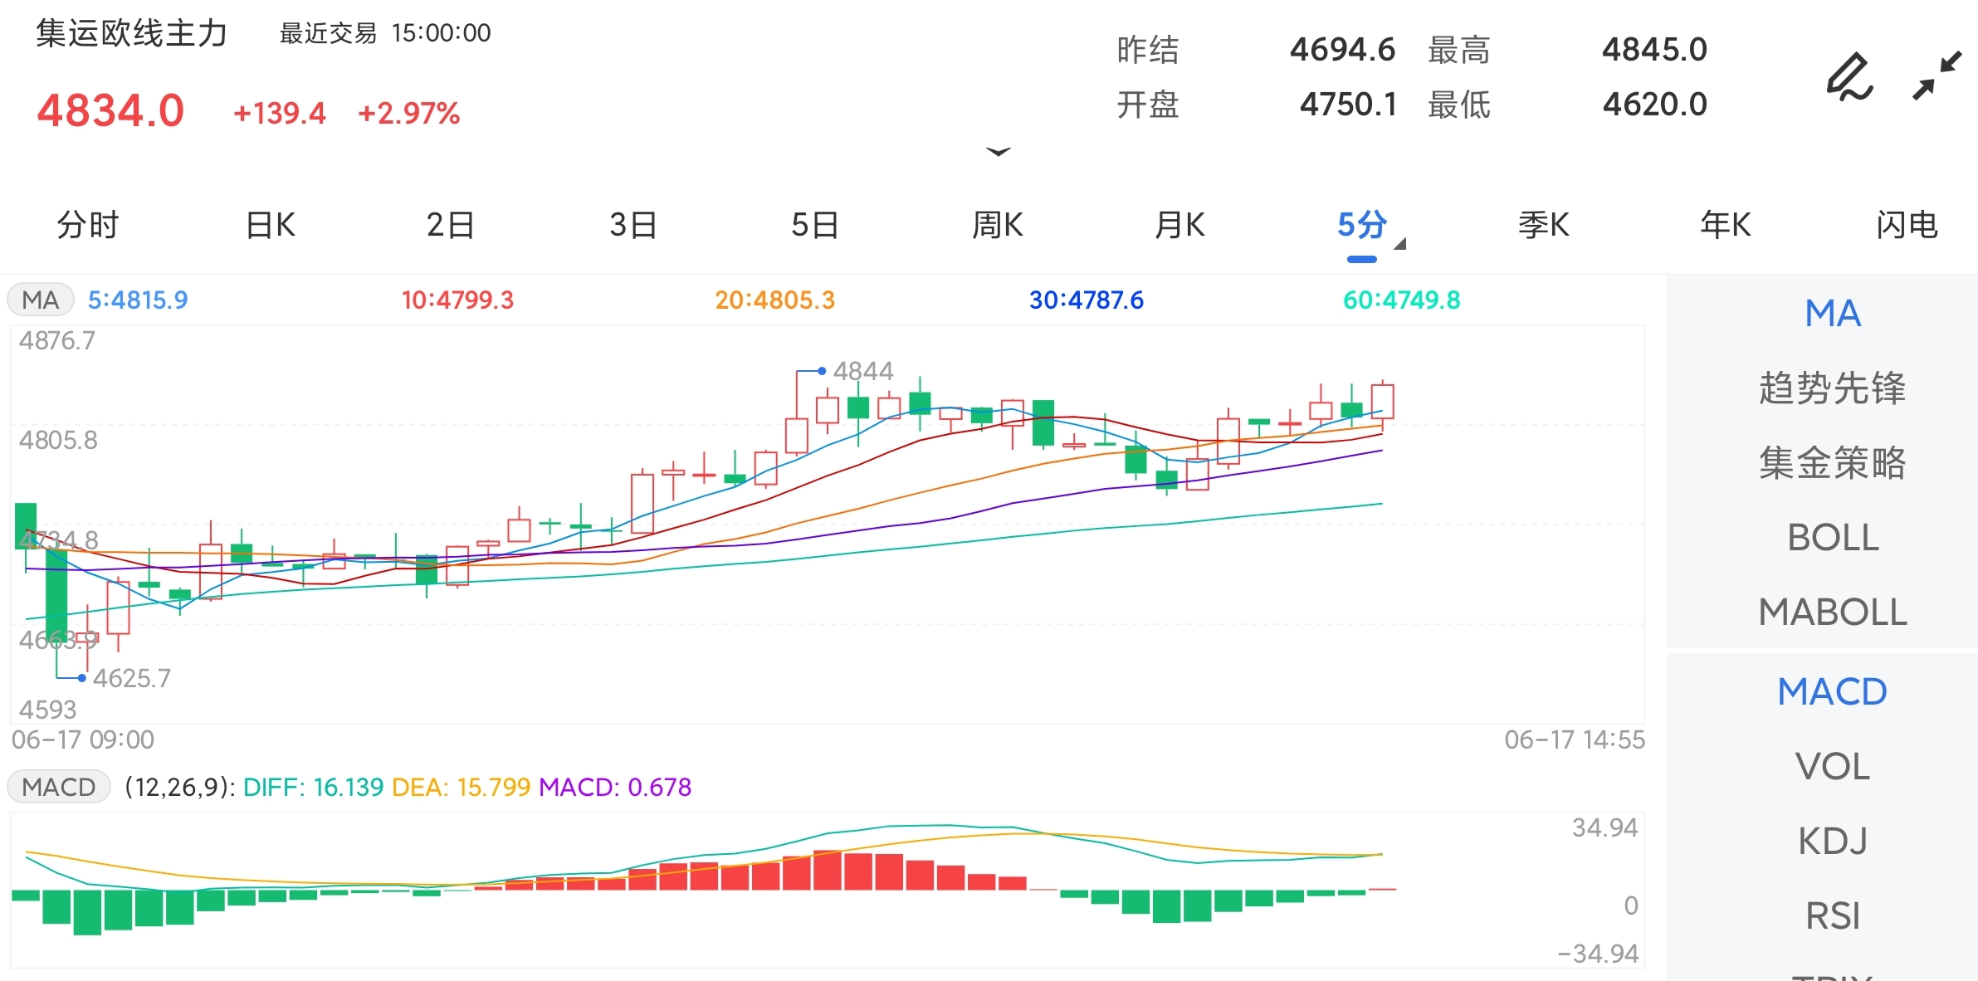This screenshot has height=981, width=1978.
Task: Open the 周K chart tab
Action: [x=998, y=225]
